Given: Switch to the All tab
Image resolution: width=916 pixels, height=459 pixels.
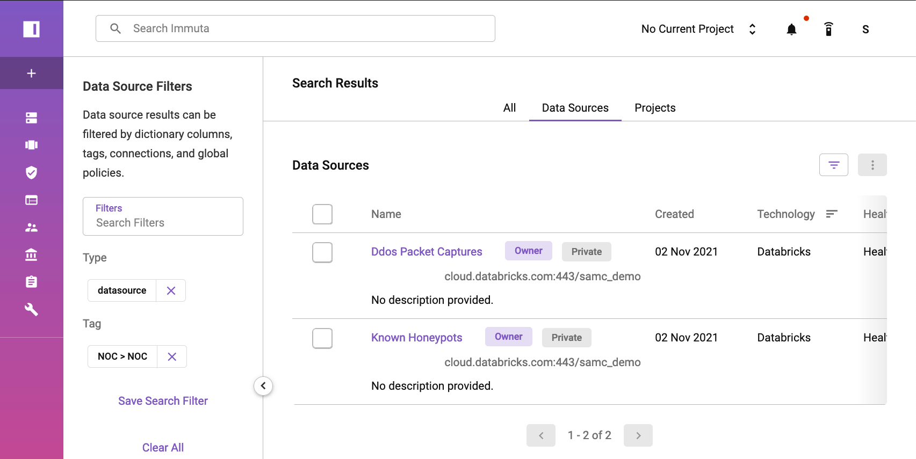Looking at the screenshot, I should [509, 108].
